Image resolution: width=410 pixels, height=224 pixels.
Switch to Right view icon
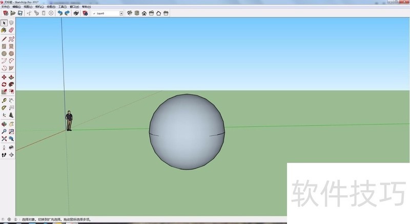151,13
